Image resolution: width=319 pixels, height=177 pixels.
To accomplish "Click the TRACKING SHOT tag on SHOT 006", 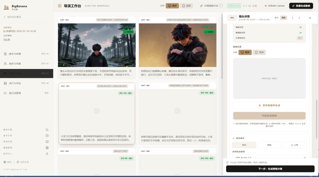I will click(x=201, y=151).
